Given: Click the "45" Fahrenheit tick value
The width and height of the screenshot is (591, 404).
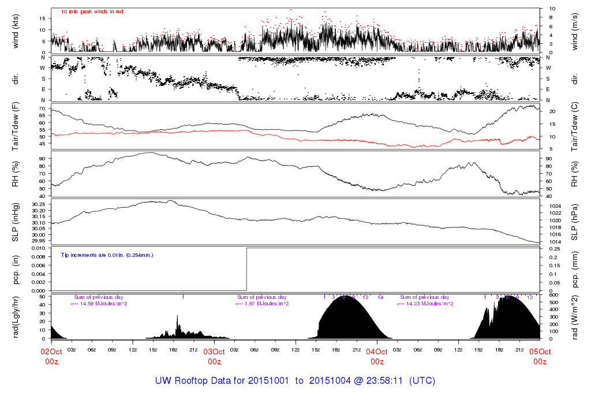Looking at the screenshot, I should 42,144.
